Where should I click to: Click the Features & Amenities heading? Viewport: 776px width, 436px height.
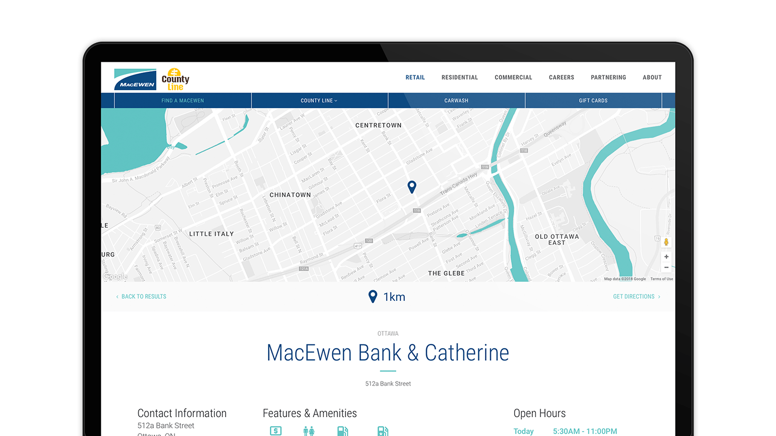(310, 413)
